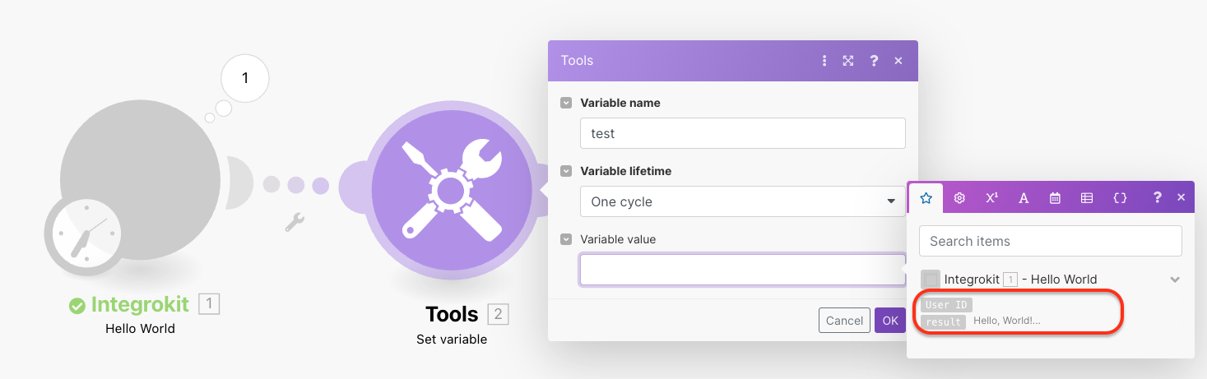Open the Variable lifetime dropdown
This screenshot has width=1207, height=379.
coord(742,201)
